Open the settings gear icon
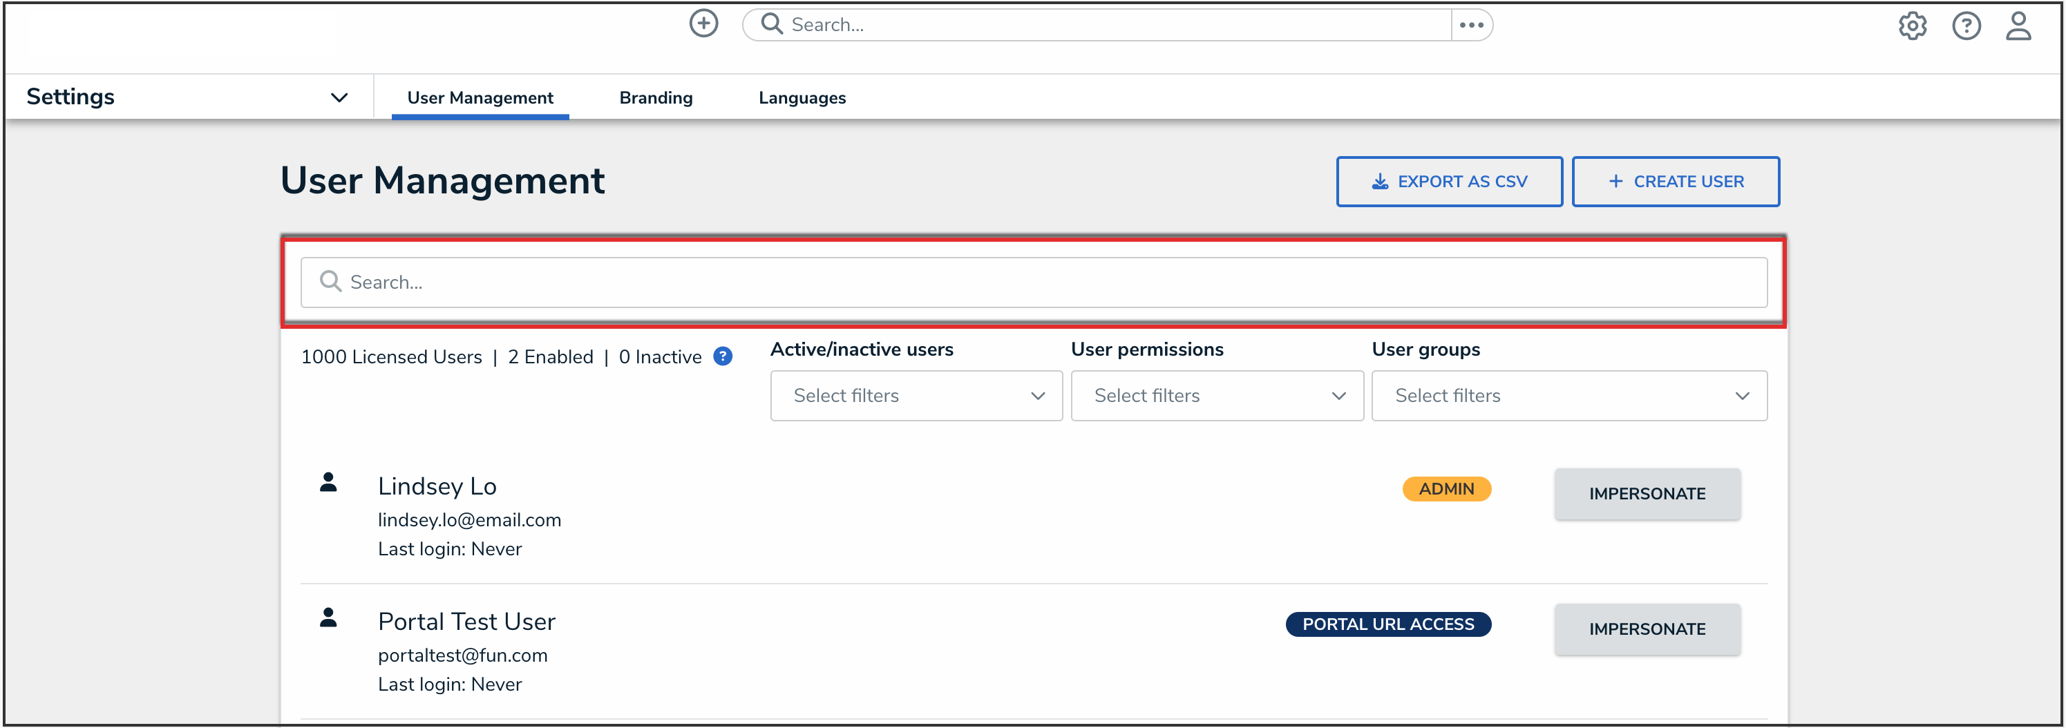2066x728 pixels. [1912, 26]
